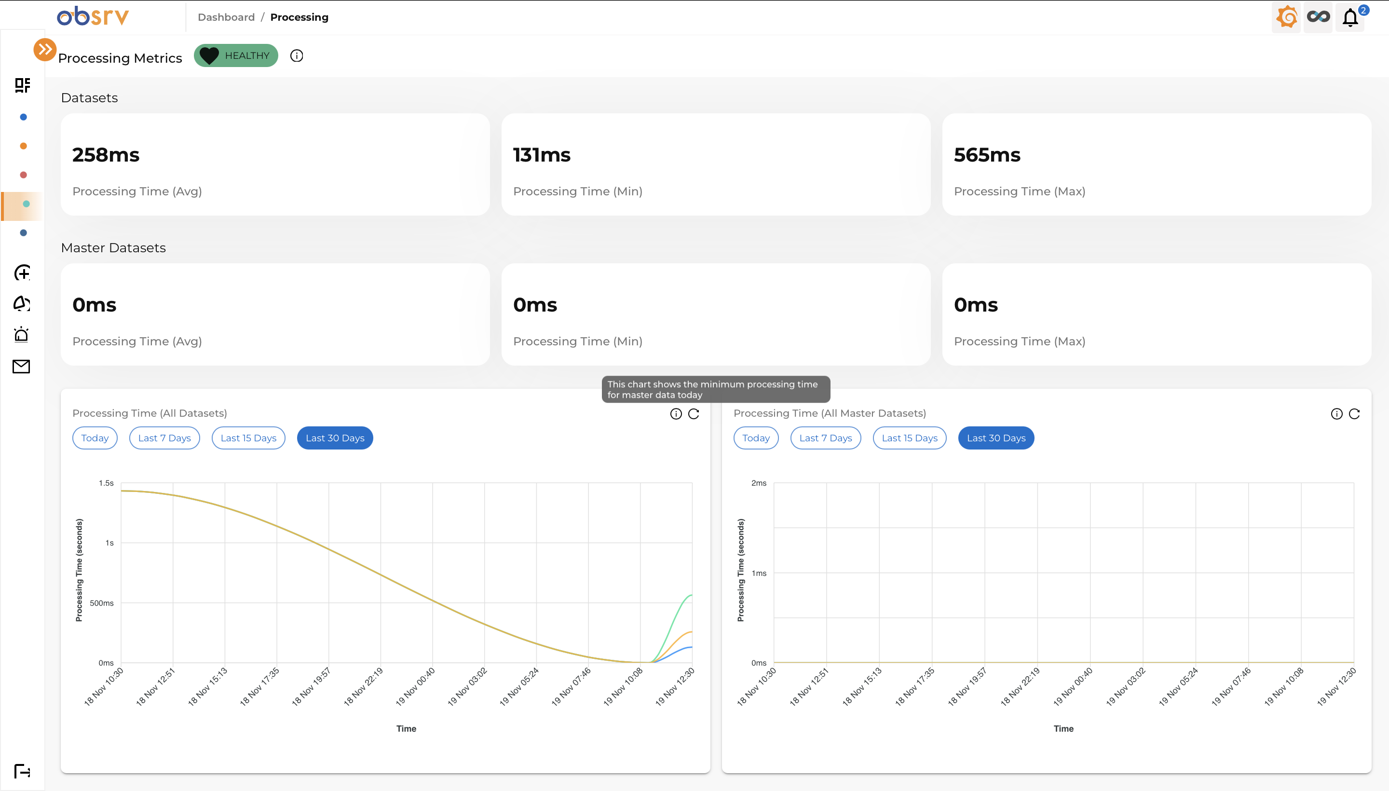
Task: Select Today filter on All Datasets chart
Action: click(x=95, y=438)
